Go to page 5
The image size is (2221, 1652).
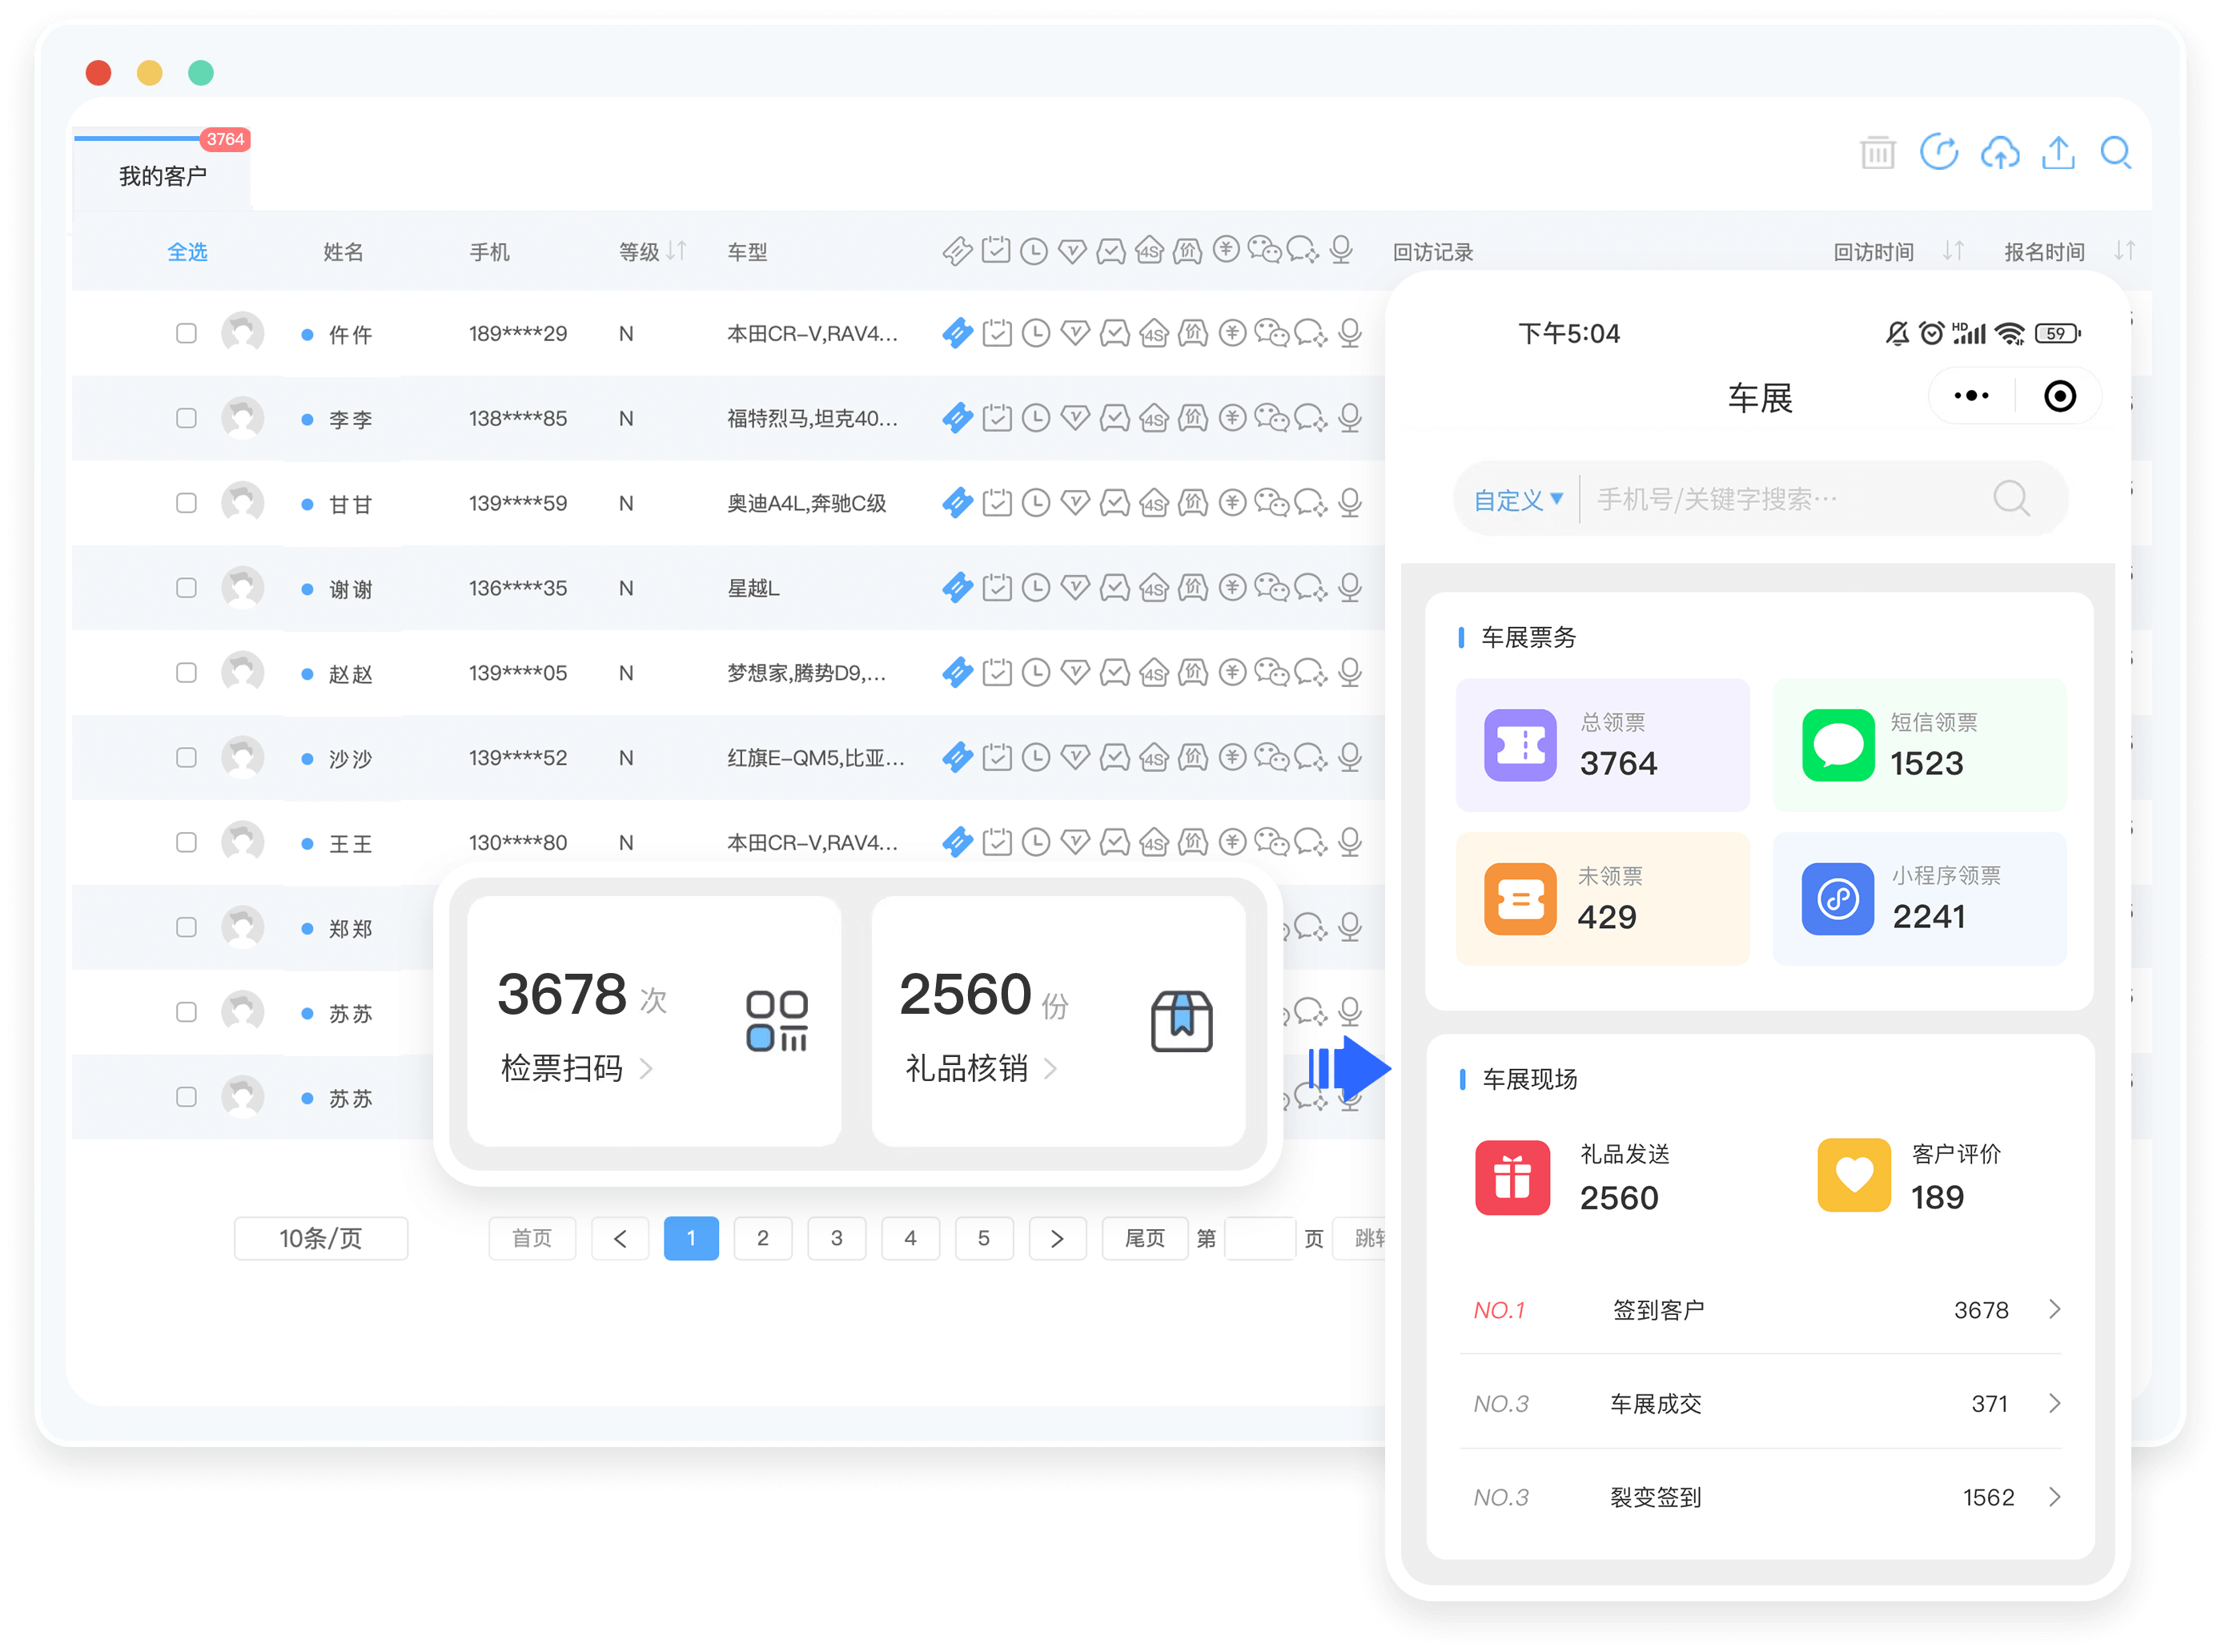[983, 1238]
